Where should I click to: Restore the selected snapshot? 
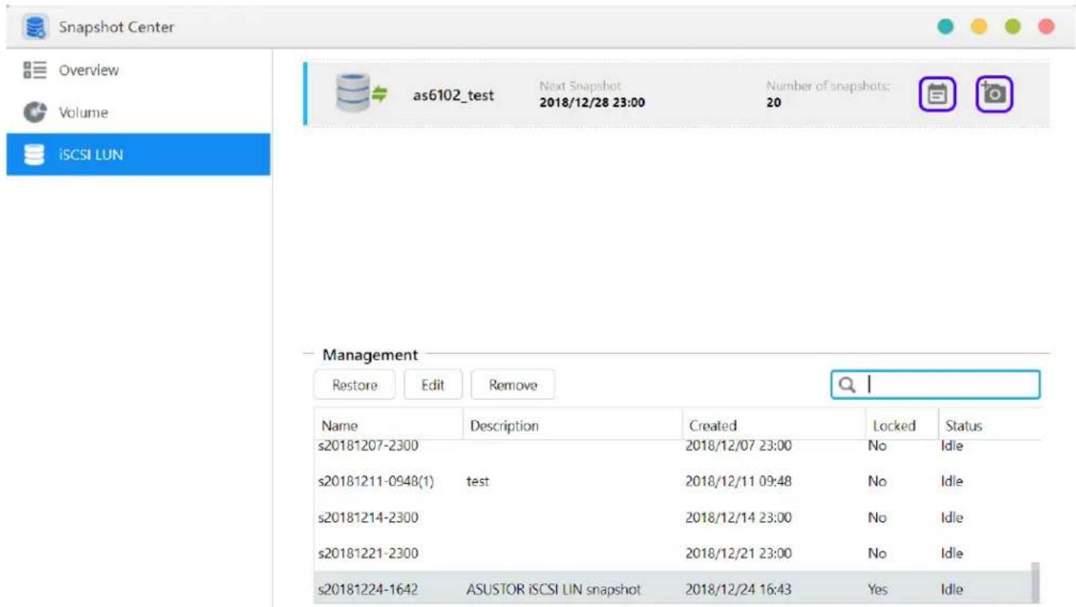coord(354,385)
